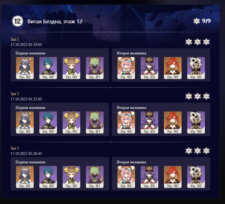
Task: Click Зал 2 Первая половина heading
Action: [x=31, y=108]
